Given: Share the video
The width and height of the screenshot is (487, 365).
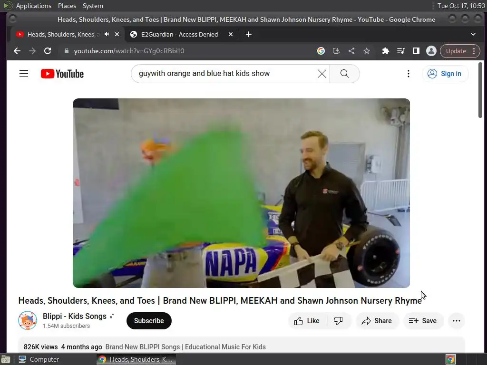Looking at the screenshot, I should click(377, 321).
